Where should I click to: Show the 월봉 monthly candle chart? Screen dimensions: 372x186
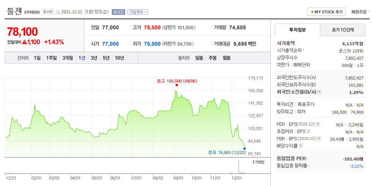point(226,58)
